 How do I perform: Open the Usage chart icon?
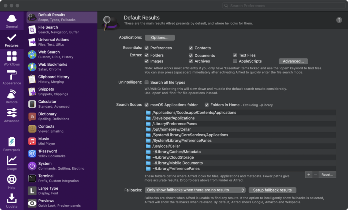tap(12, 161)
